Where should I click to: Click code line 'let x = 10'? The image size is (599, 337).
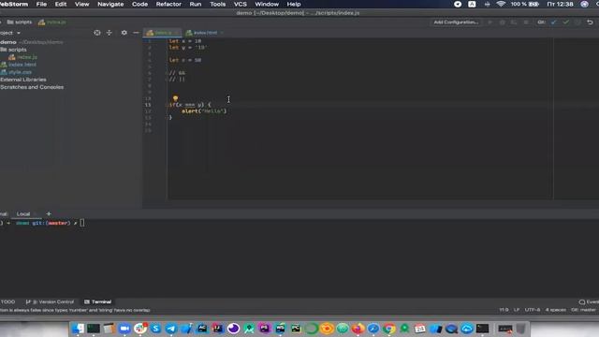pos(185,41)
